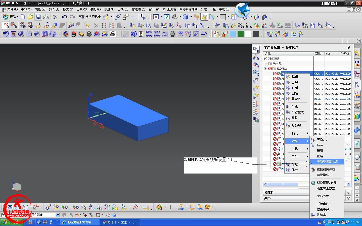Screen dimensions: 362x226
Task: Click the navigator scrollbar right arrow
Action: click(x=349, y=184)
